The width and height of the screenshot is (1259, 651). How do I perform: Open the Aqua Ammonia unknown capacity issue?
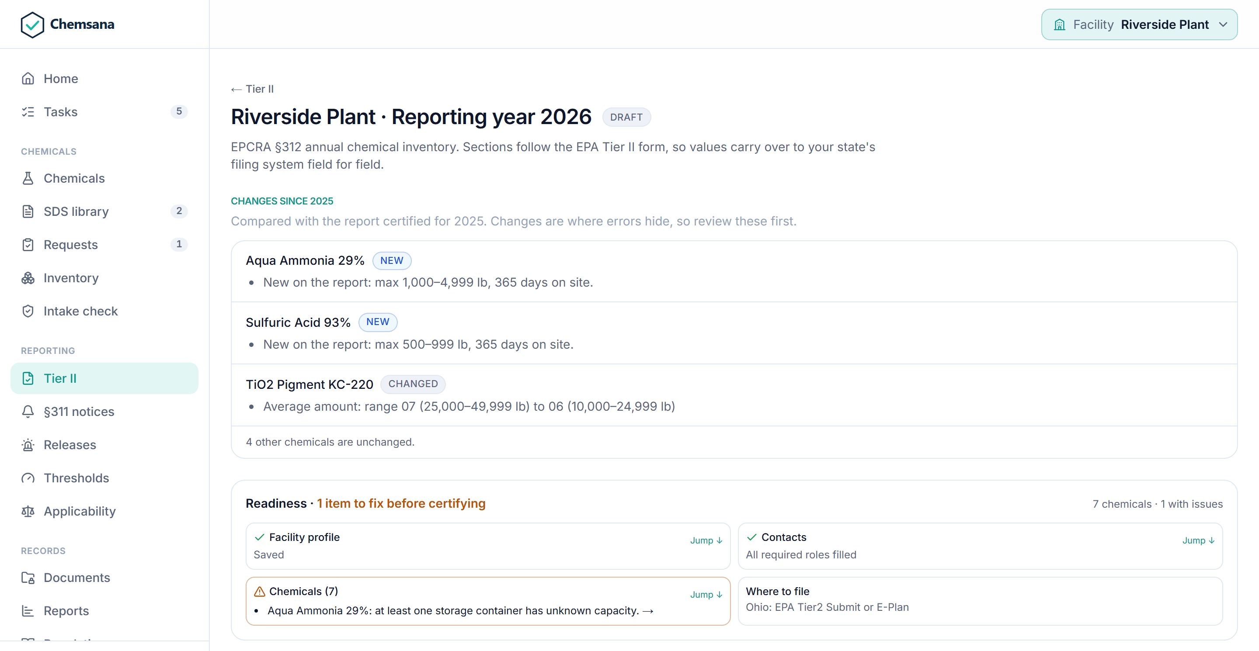pyautogui.click(x=460, y=610)
